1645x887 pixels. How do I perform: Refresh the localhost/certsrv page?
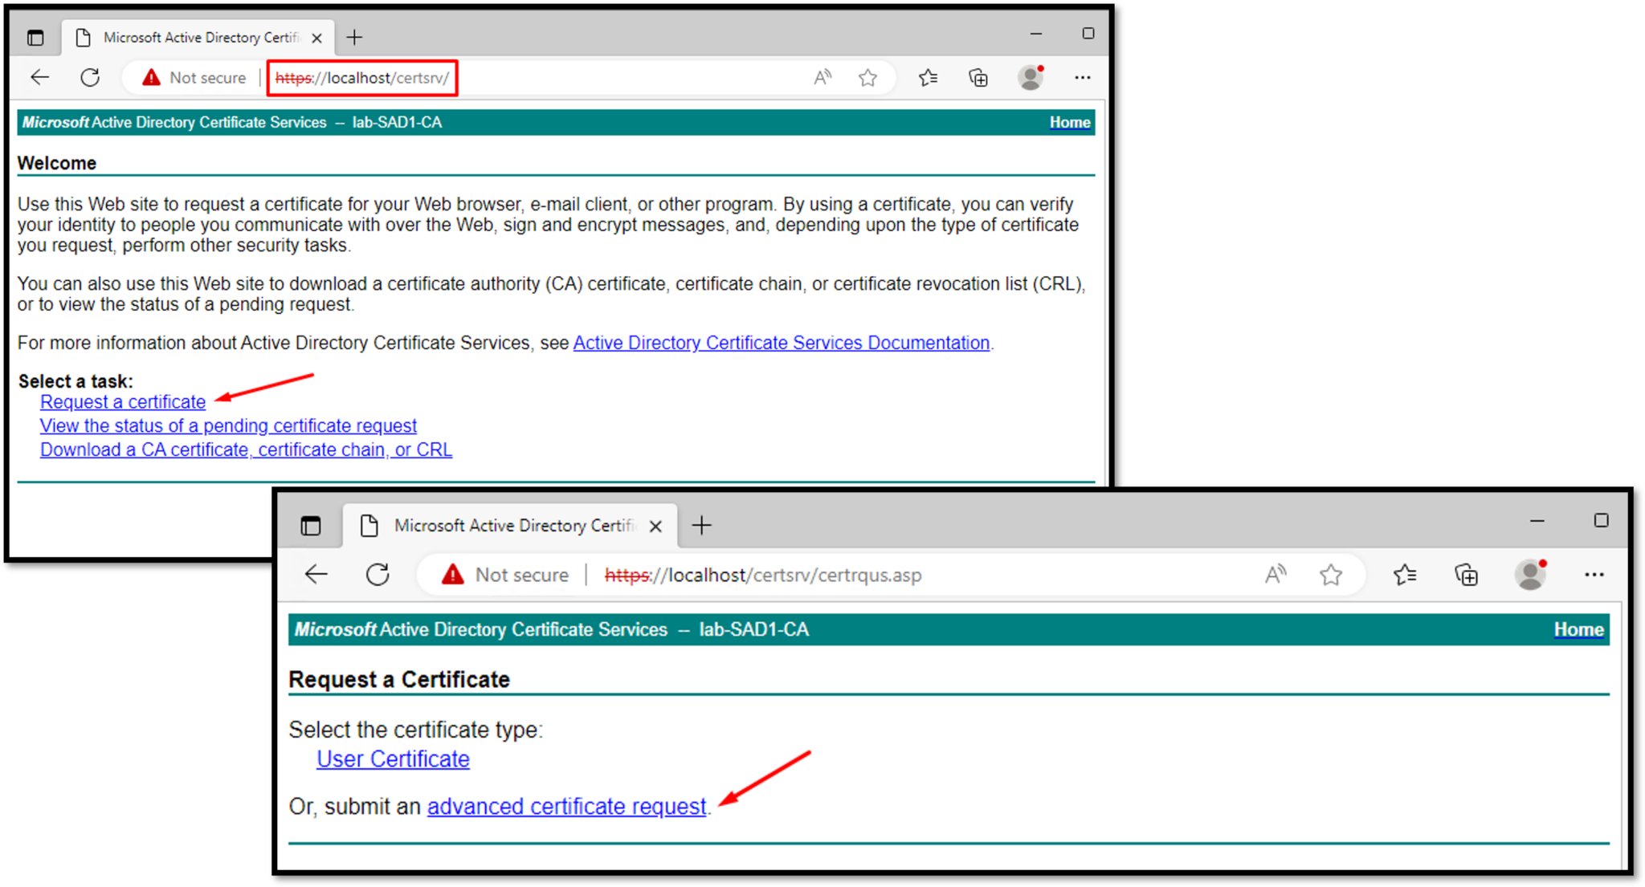[89, 77]
